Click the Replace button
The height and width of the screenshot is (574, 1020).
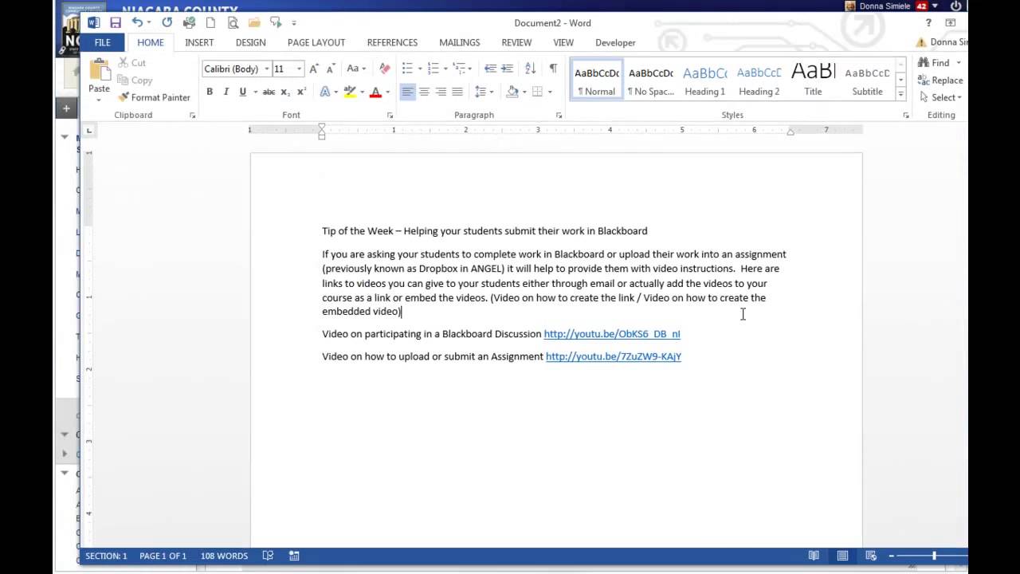point(940,80)
